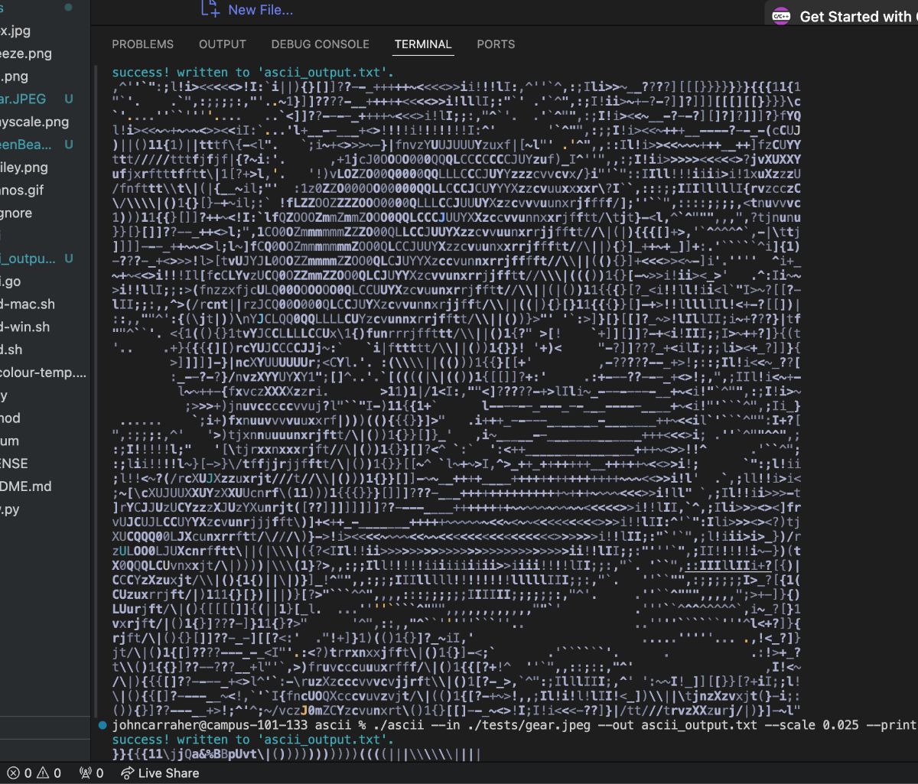Image resolution: width=918 pixels, height=784 pixels.
Task: Open the ENSE file
Action: 14,464
